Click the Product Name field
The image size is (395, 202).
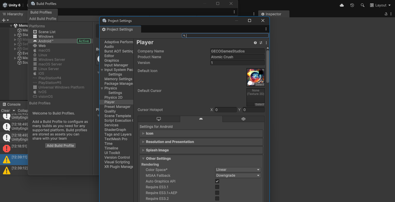[x=237, y=57]
